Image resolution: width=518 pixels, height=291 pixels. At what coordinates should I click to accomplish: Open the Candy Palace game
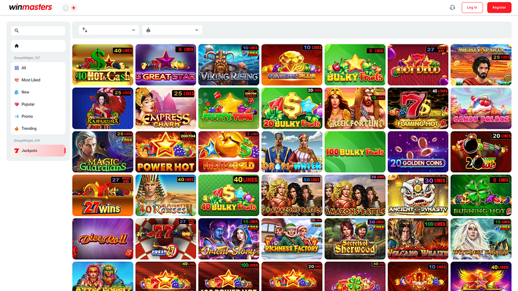tap(481, 109)
